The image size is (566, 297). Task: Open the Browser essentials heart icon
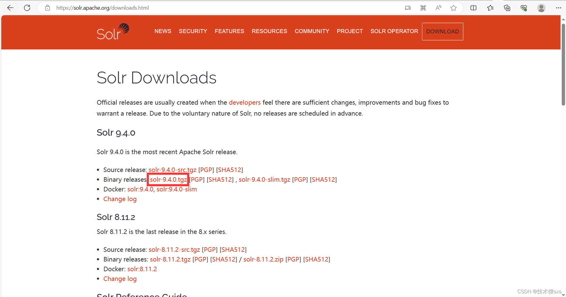point(523,8)
